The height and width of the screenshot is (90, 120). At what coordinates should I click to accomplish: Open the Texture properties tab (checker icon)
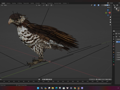coord(113,65)
